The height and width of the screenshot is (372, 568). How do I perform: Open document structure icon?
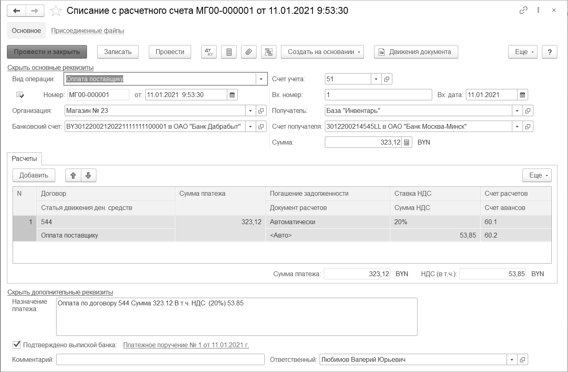(x=268, y=52)
